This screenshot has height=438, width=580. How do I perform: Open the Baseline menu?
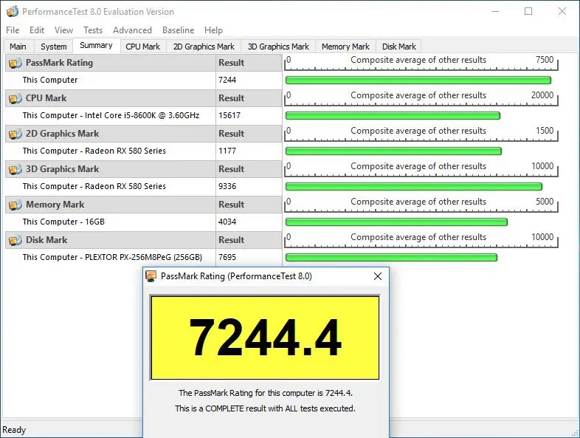179,30
